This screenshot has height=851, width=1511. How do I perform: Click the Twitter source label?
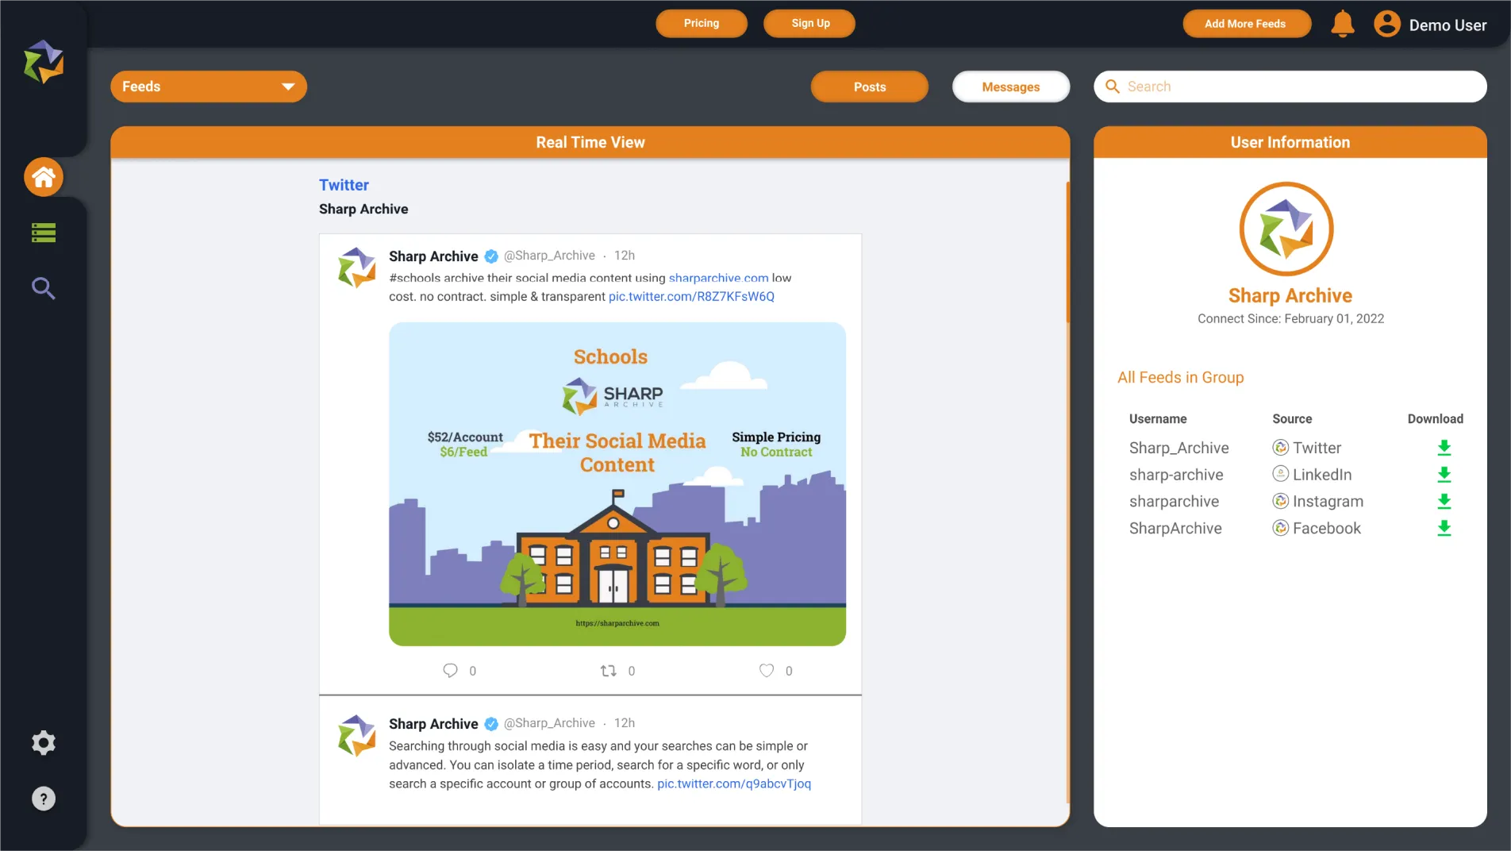click(1317, 448)
